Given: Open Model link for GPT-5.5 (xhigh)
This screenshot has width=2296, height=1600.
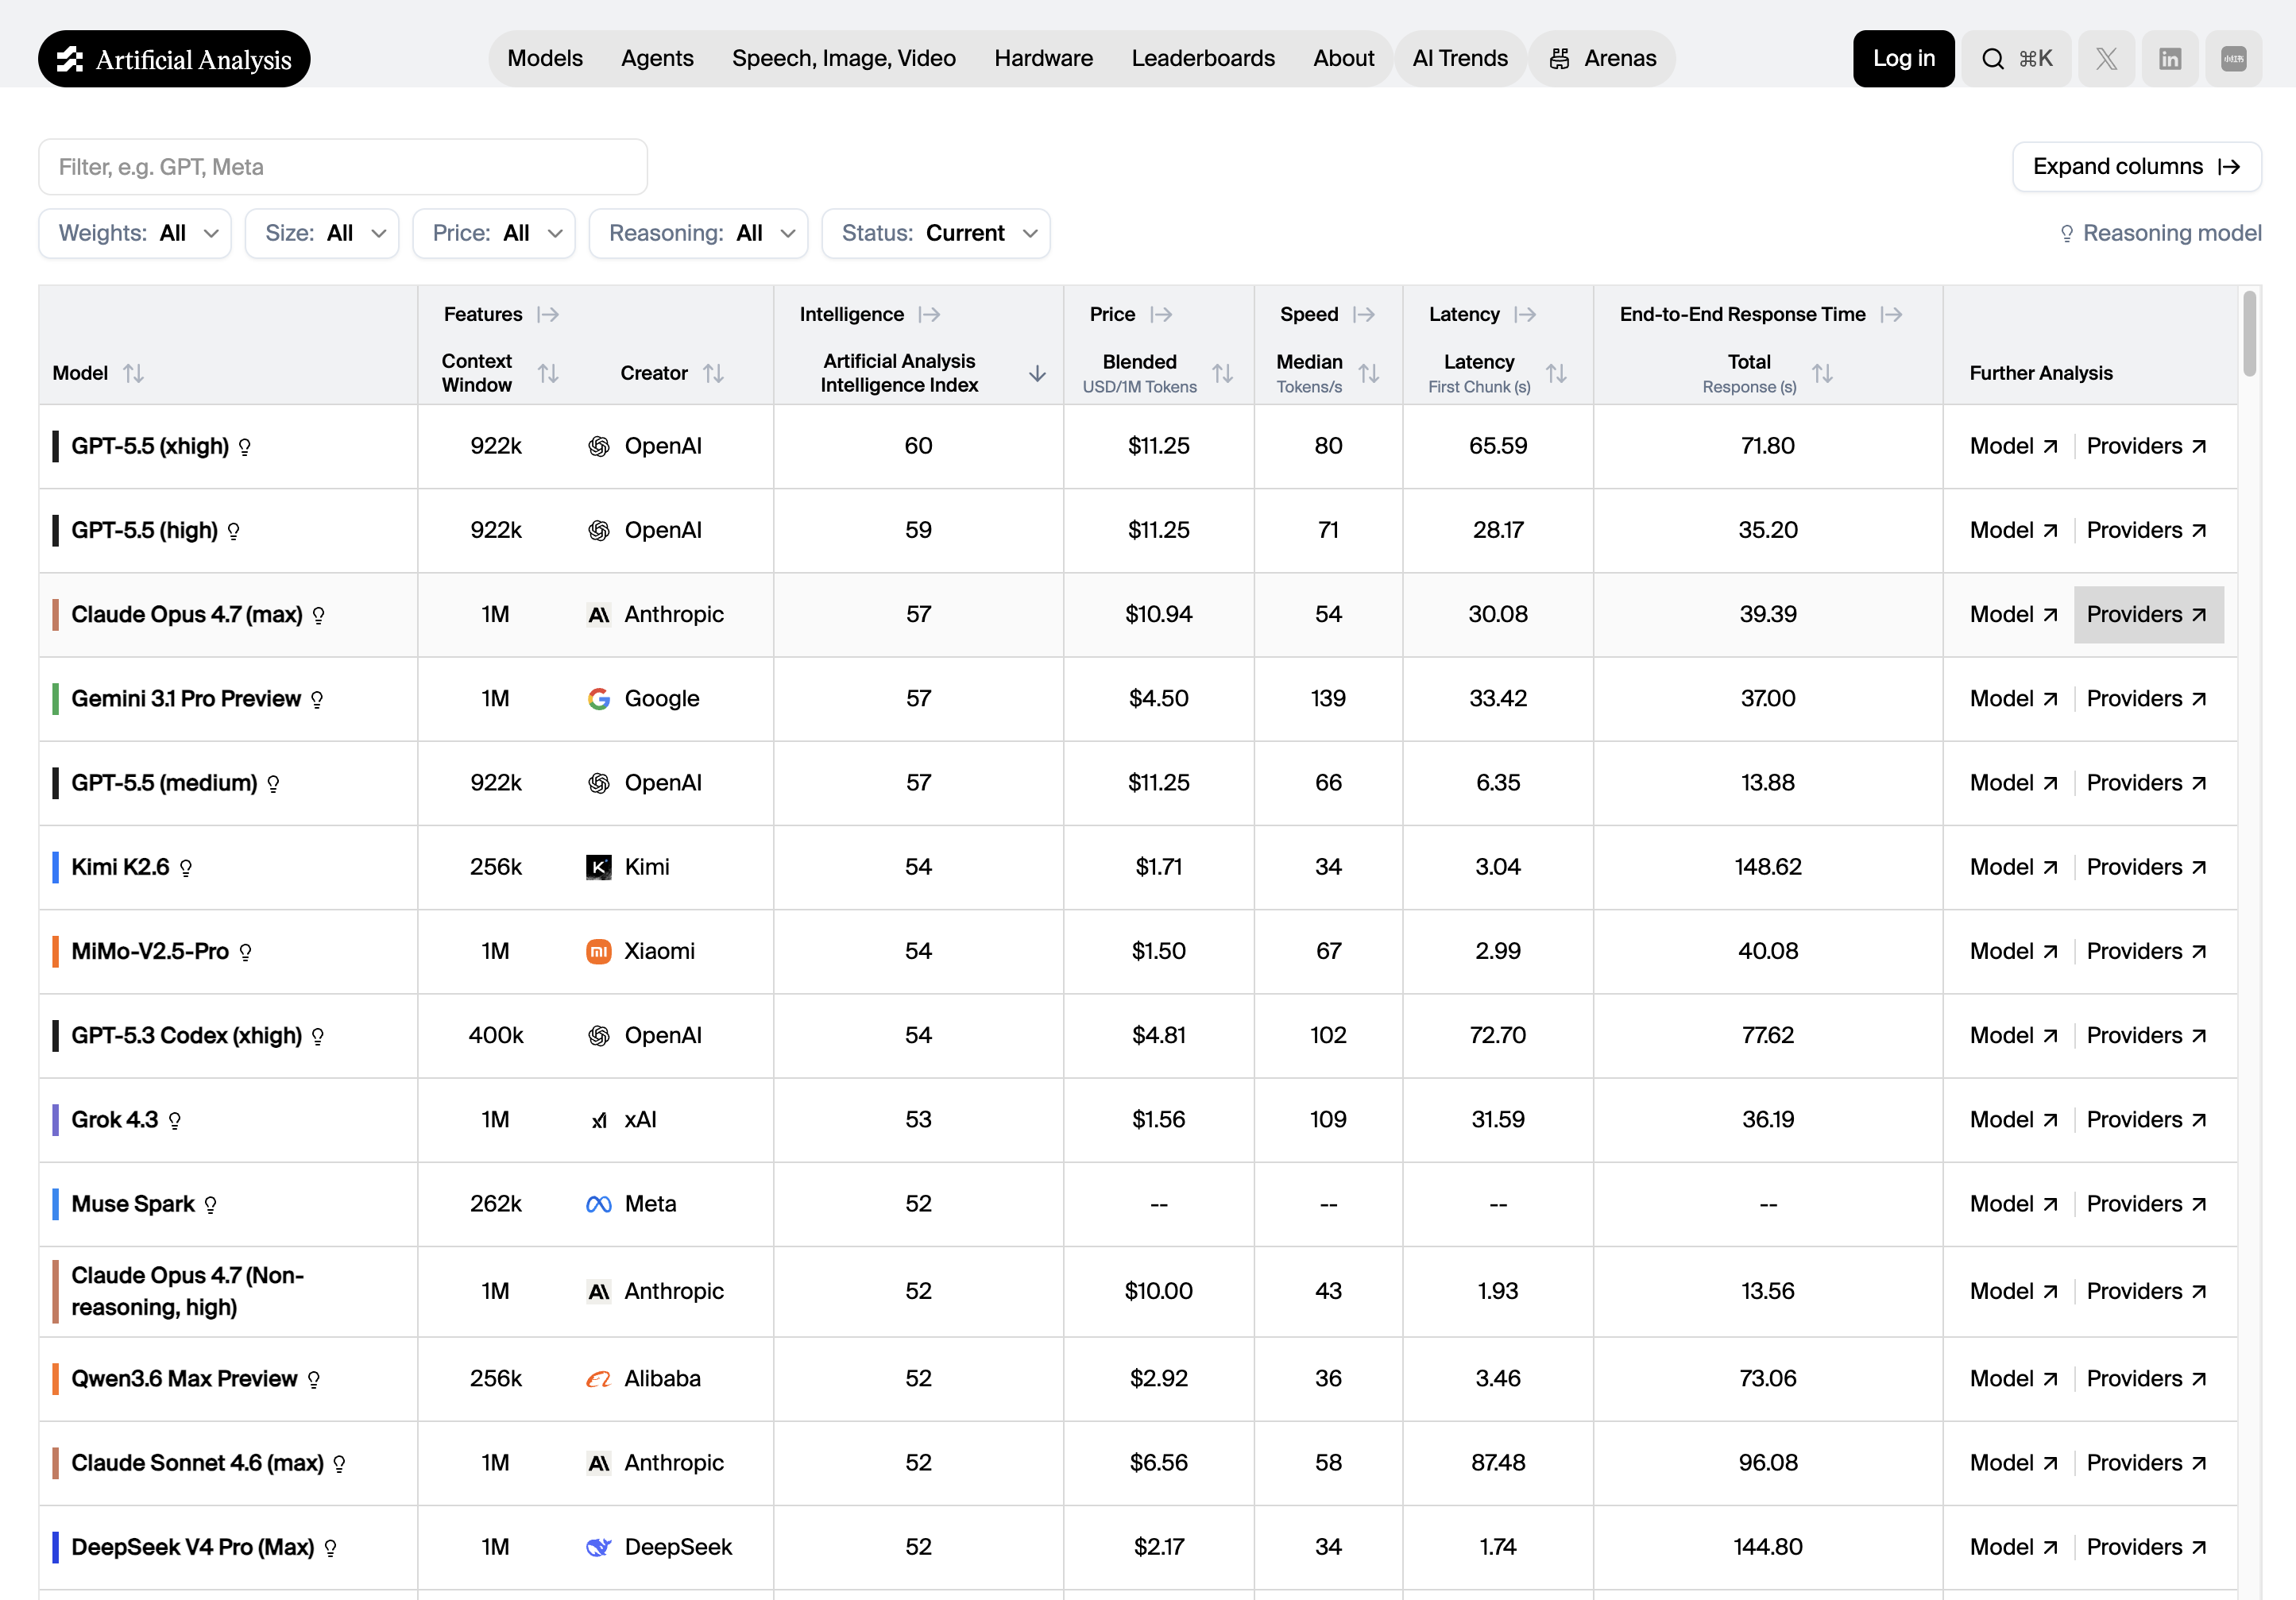Looking at the screenshot, I should pos(2014,446).
